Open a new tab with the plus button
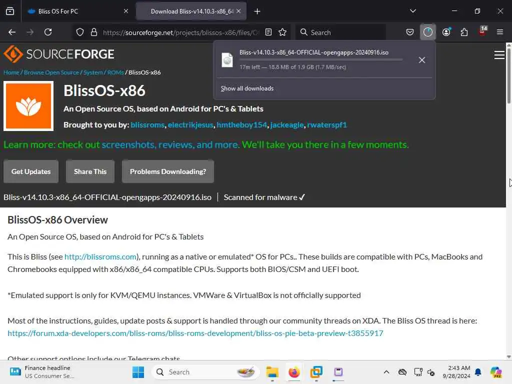The image size is (512, 384). [257, 11]
